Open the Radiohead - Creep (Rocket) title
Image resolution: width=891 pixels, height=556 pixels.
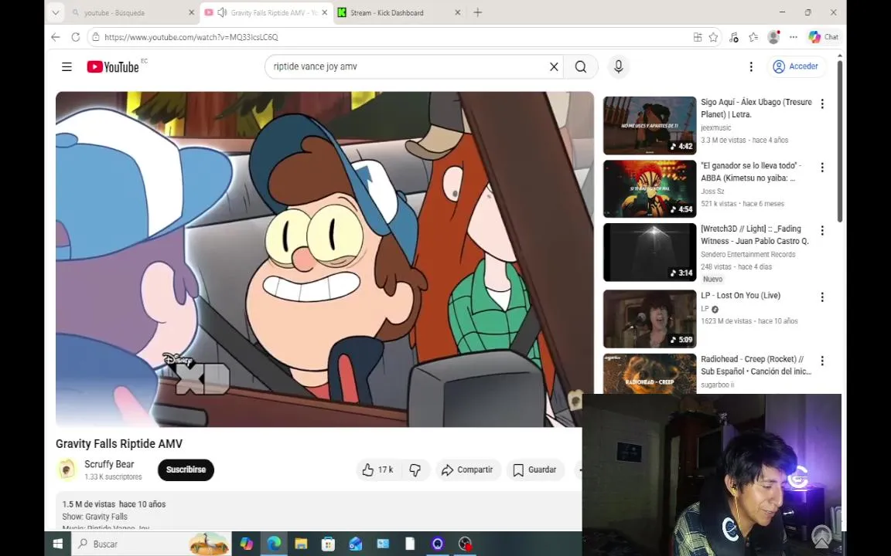(756, 364)
